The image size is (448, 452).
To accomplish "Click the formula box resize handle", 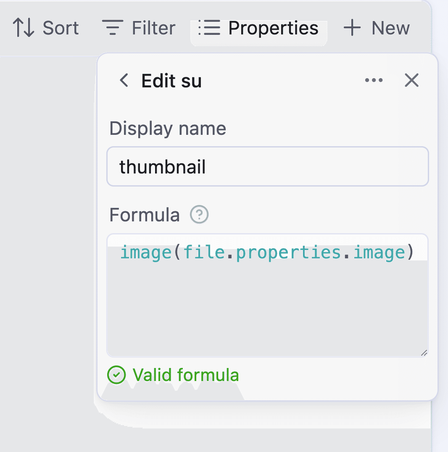I will coord(424,353).
